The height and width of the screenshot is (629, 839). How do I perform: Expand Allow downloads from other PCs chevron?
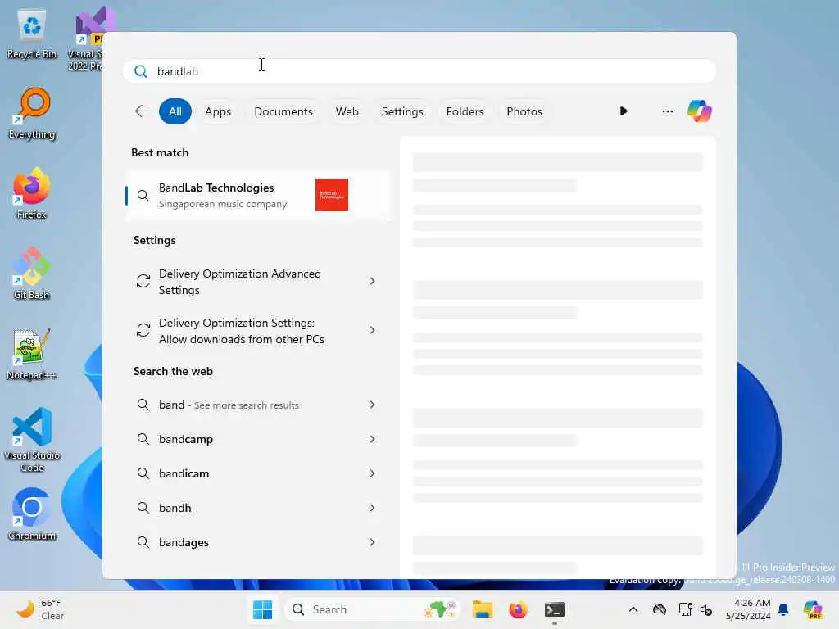pos(373,330)
